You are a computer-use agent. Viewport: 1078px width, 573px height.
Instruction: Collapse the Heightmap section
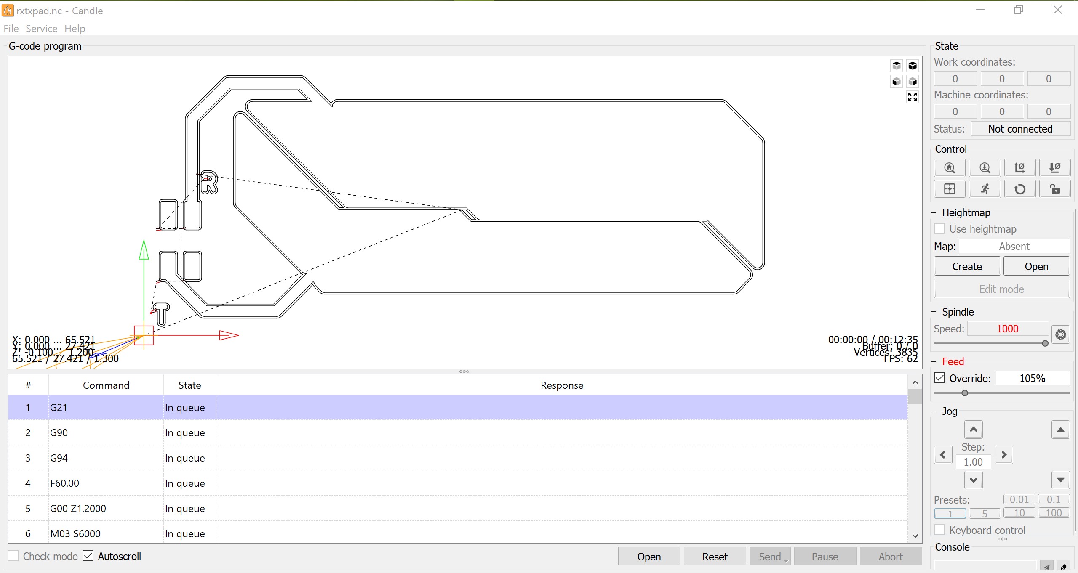point(934,212)
